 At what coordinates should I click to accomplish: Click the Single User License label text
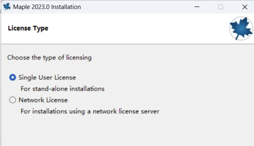pyautogui.click(x=47, y=77)
